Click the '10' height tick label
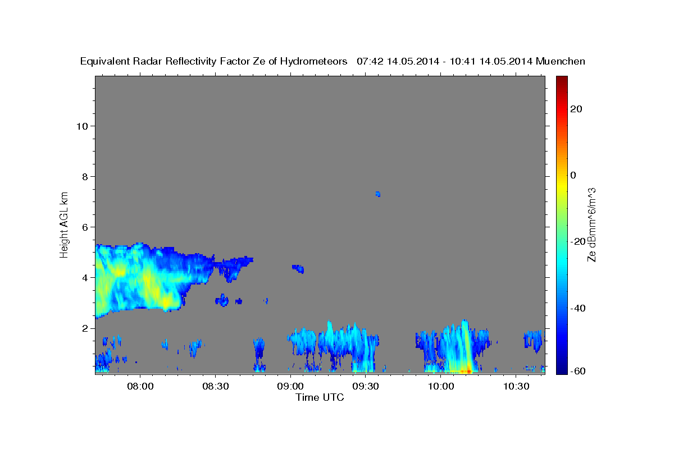 tap(82, 126)
